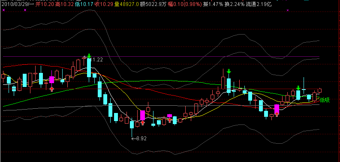
Task: Click the red buy arrow right of the 8.92 low
Action: point(142,123)
